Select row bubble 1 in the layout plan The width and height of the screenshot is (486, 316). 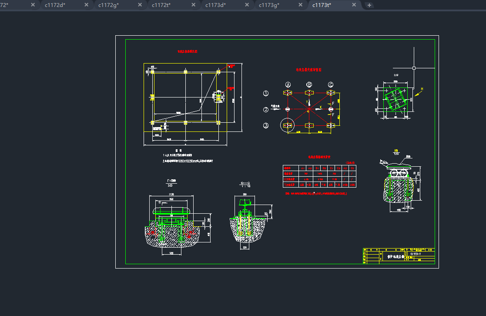click(x=266, y=93)
